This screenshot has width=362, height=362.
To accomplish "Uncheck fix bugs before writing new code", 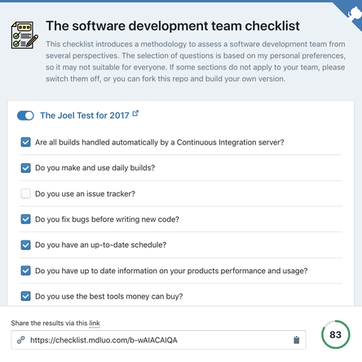I will coord(26,219).
